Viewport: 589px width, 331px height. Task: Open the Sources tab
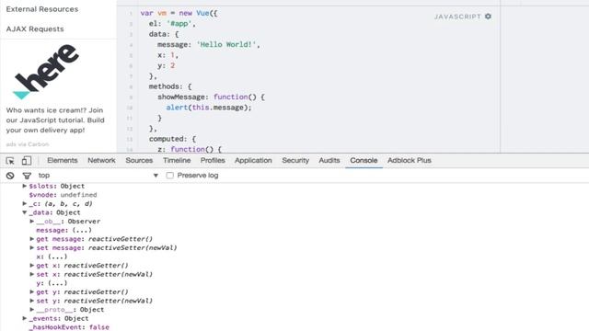point(139,160)
